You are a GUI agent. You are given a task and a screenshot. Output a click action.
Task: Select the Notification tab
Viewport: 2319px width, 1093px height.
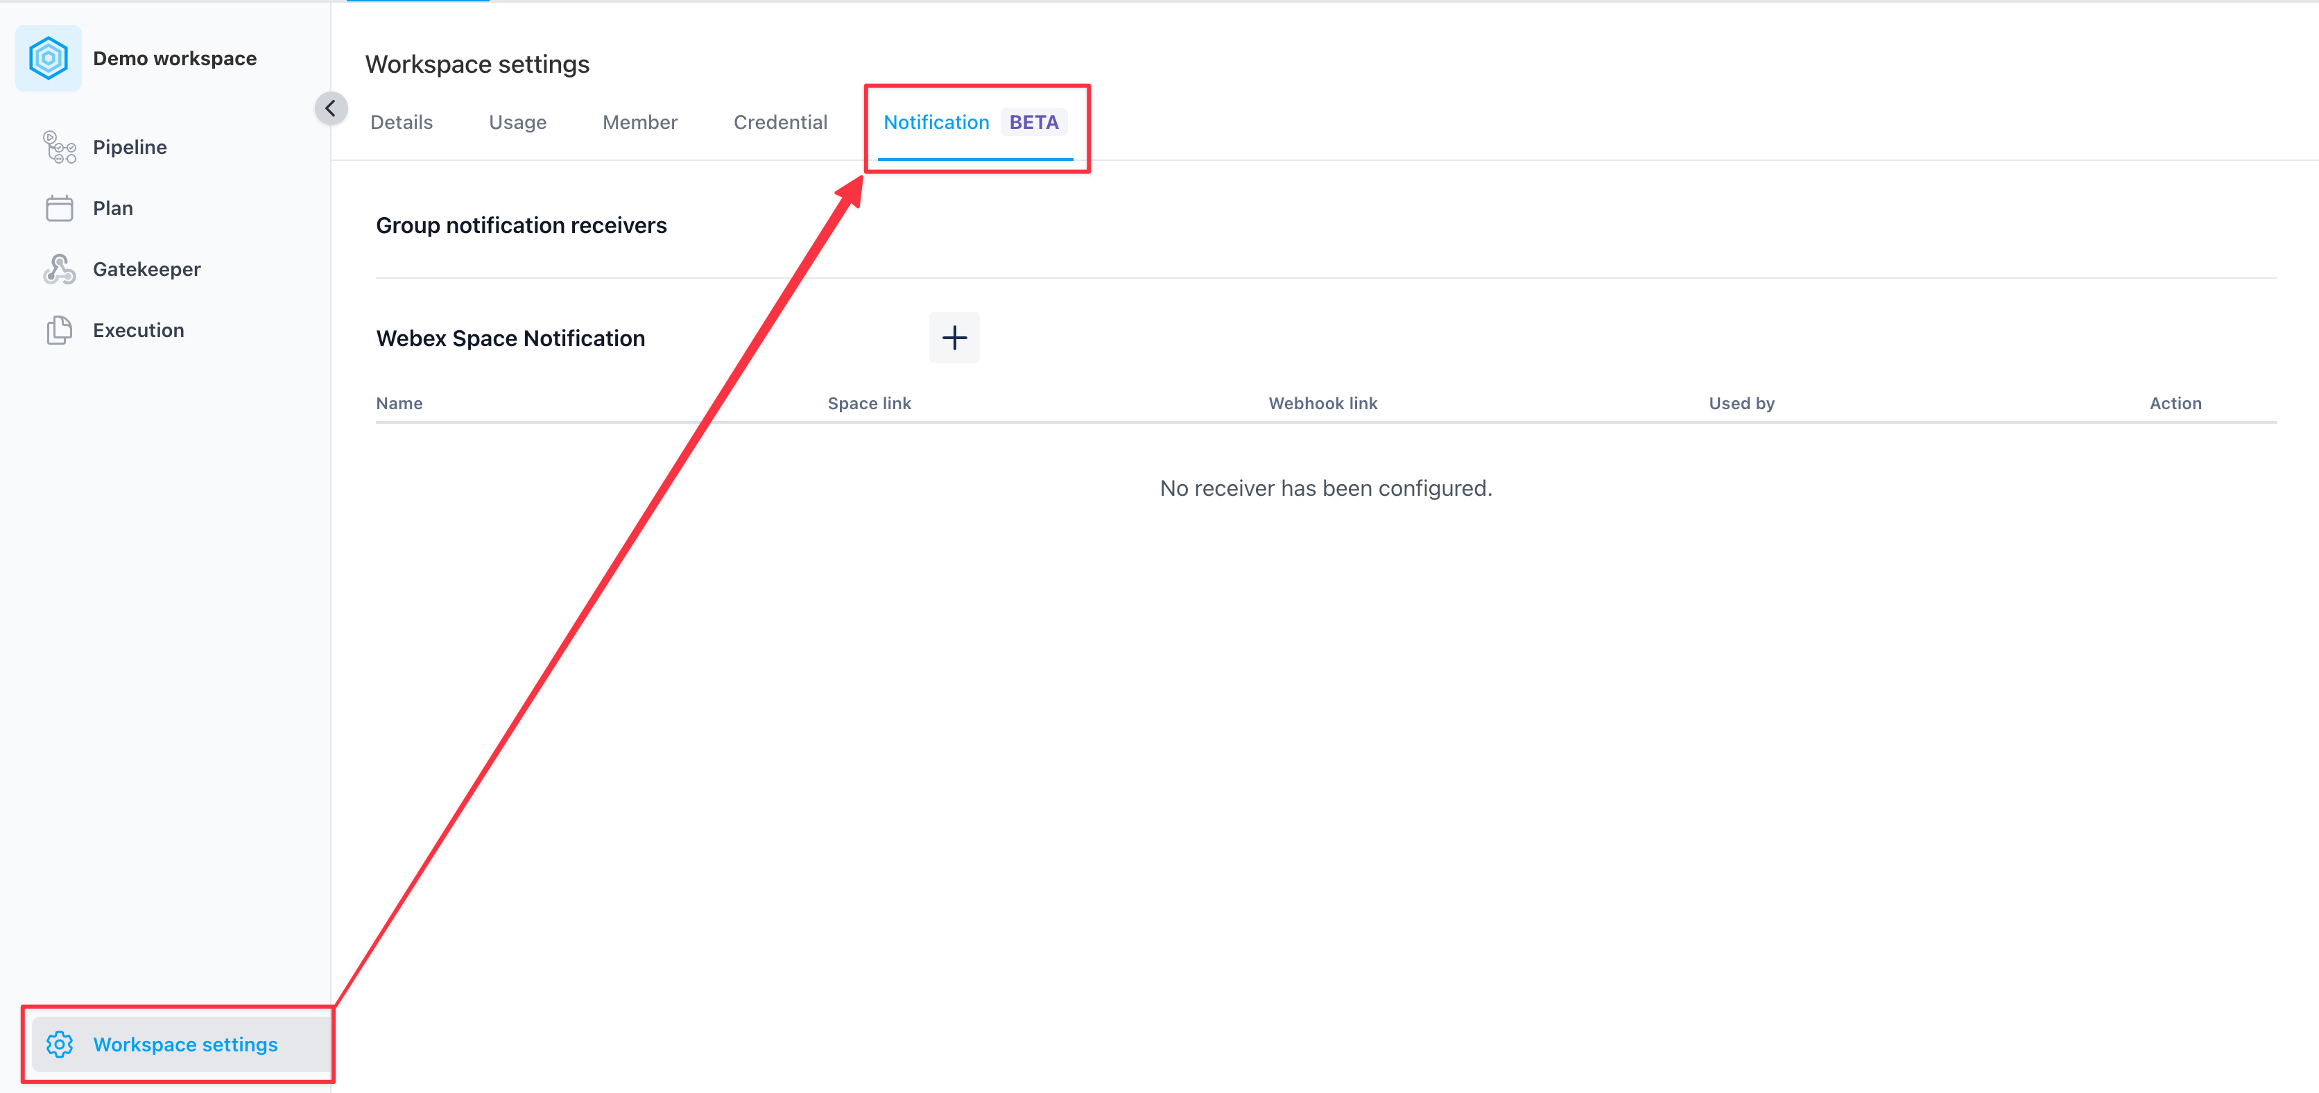976,123
